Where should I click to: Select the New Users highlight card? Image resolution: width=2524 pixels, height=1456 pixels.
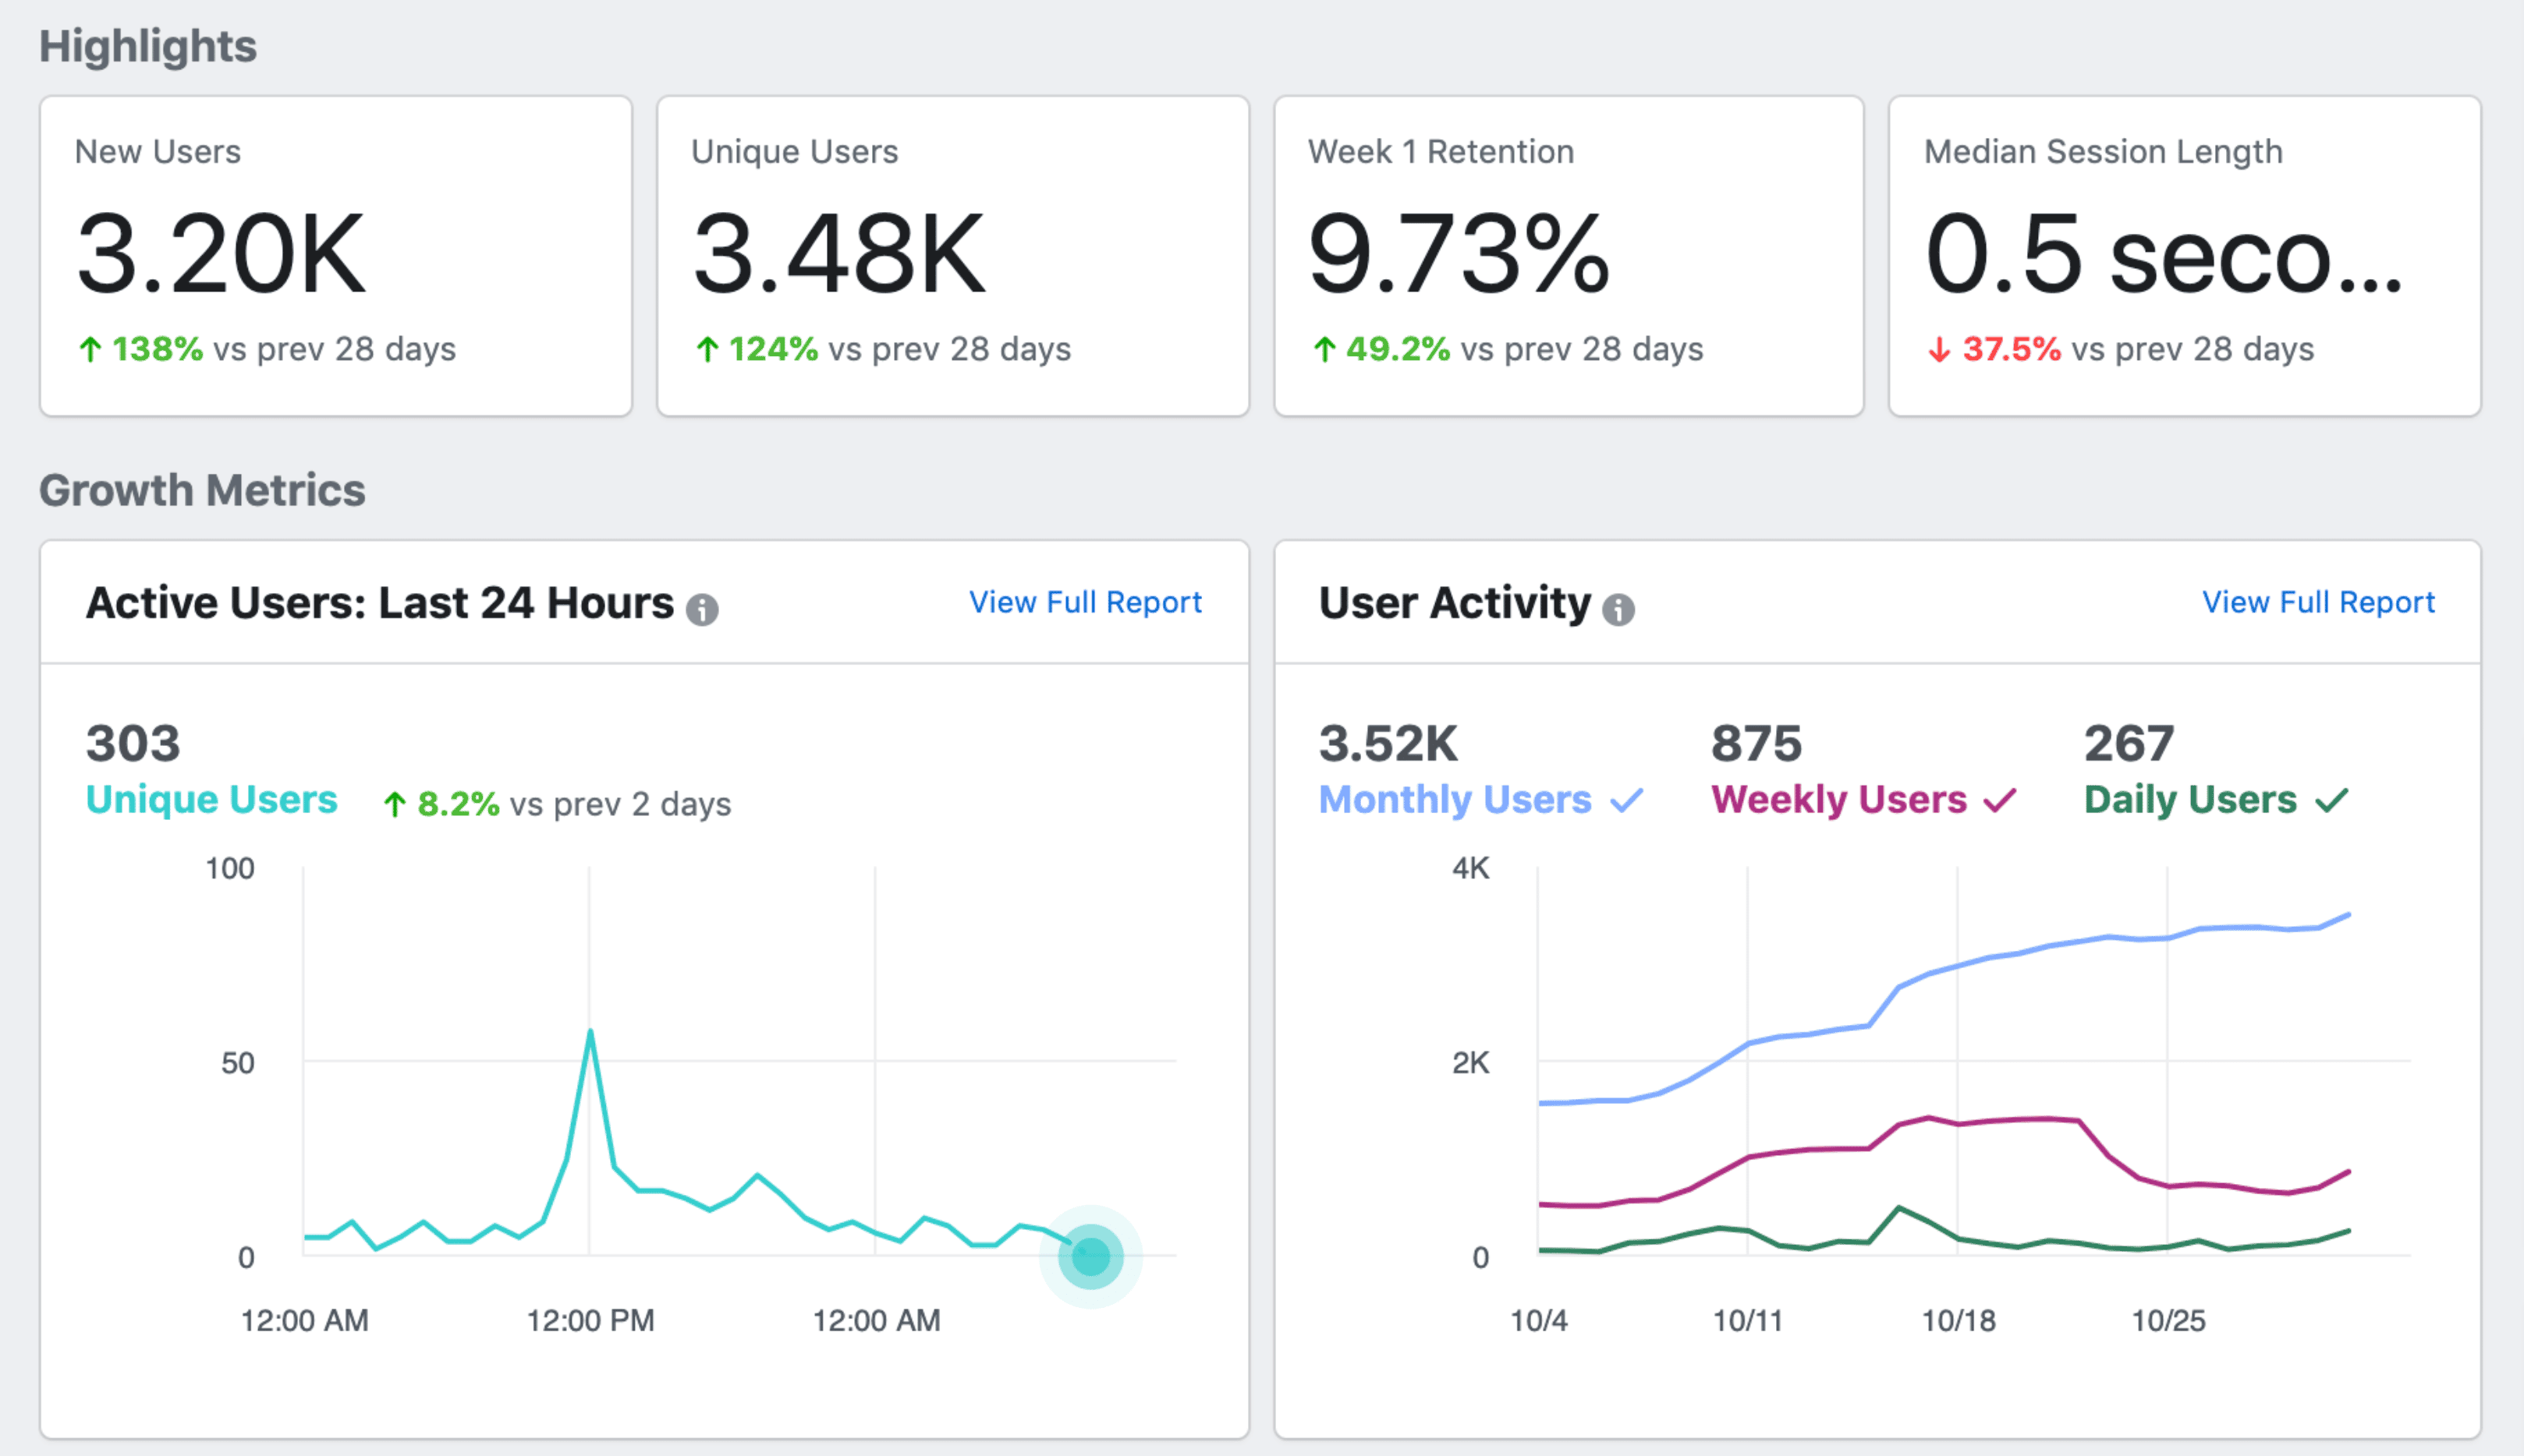[336, 256]
